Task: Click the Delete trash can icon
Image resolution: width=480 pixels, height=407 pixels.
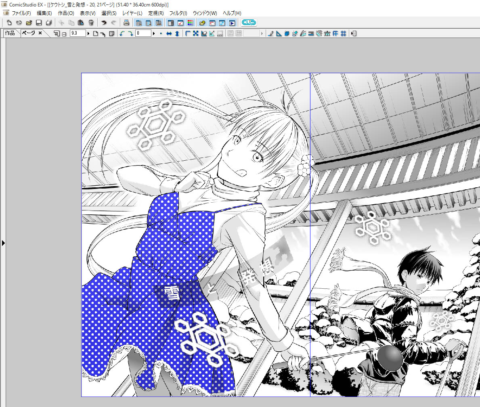Action: point(91,23)
